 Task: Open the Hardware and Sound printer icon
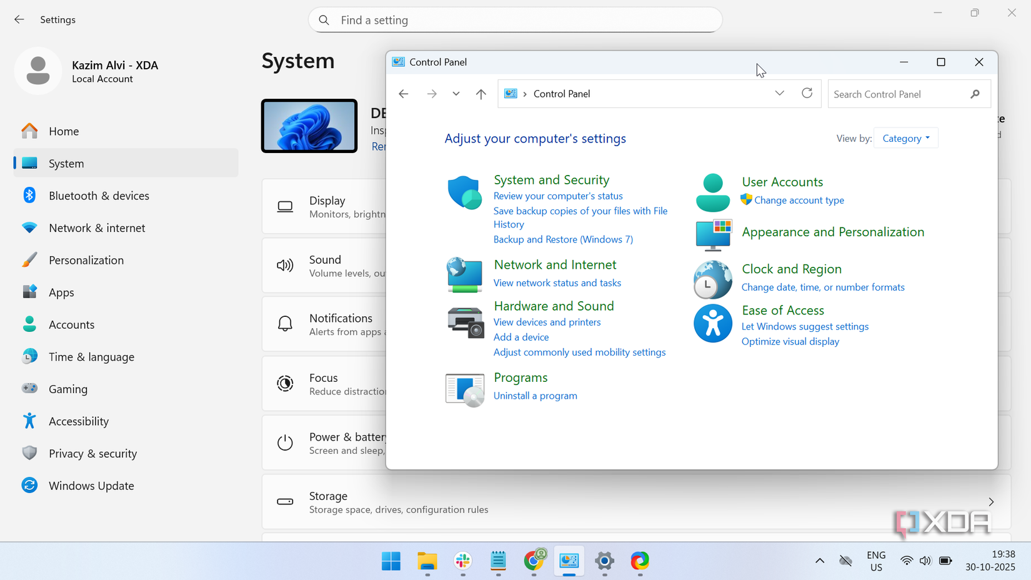pos(466,322)
